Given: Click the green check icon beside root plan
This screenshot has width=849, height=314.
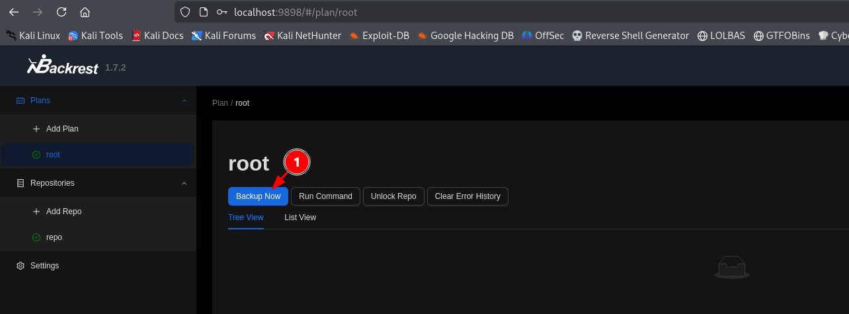Looking at the screenshot, I should point(36,155).
